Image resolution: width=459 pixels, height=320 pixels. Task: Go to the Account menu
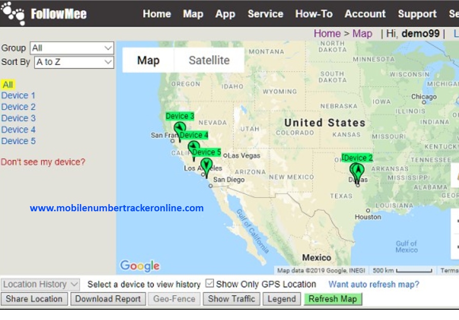[x=365, y=14]
